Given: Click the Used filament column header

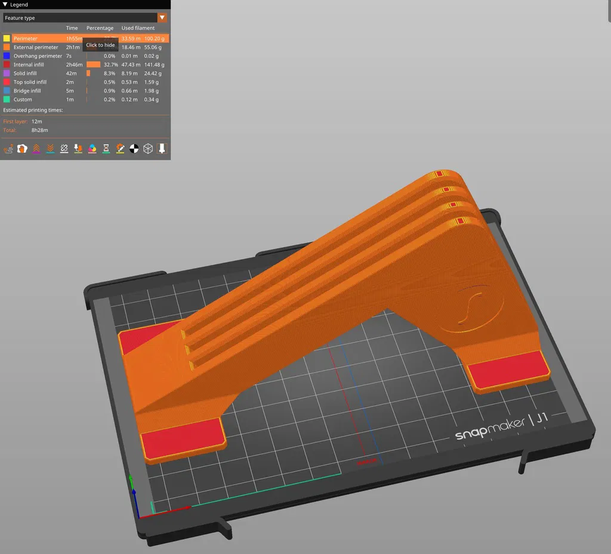Looking at the screenshot, I should pyautogui.click(x=138, y=28).
